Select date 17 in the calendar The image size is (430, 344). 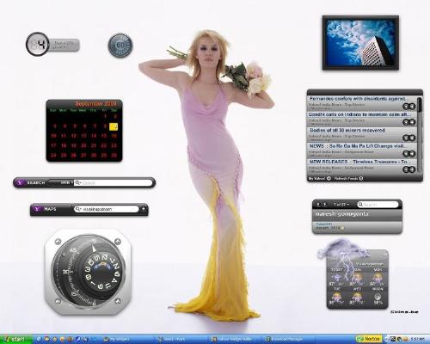pos(53,145)
